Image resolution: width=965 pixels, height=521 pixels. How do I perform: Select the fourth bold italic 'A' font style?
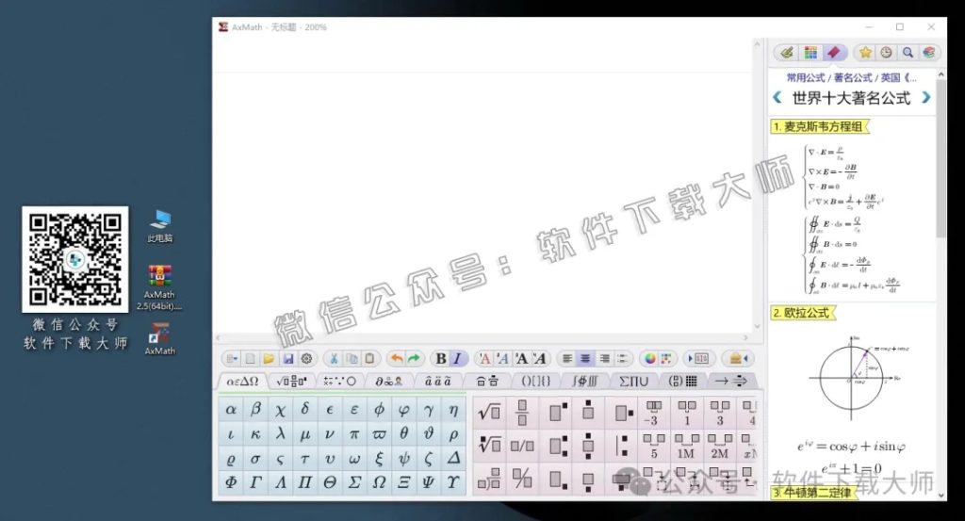click(x=540, y=359)
